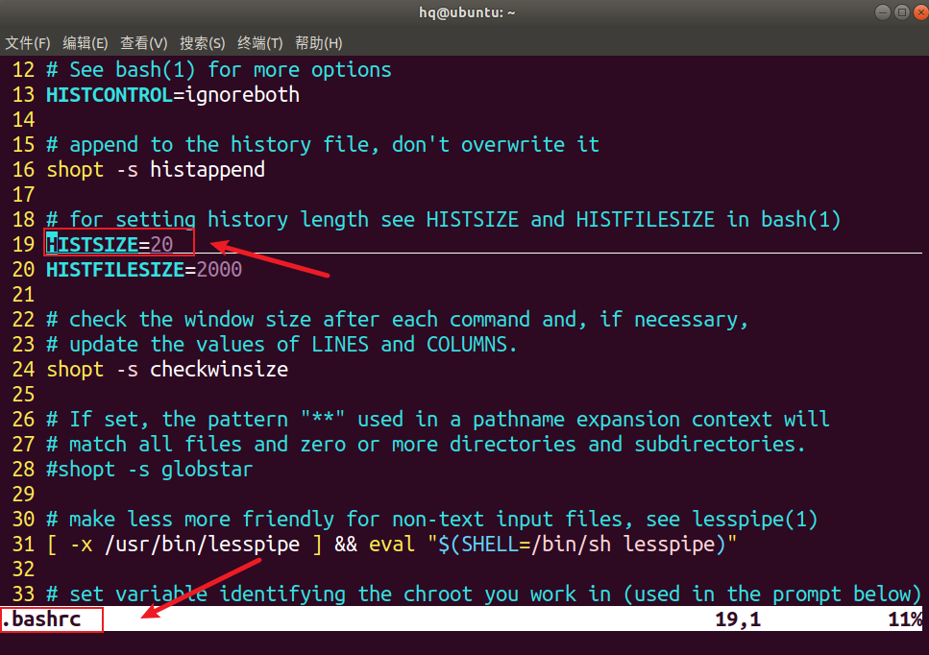Open the 查看(V) menu
The image size is (929, 655).
(x=143, y=42)
